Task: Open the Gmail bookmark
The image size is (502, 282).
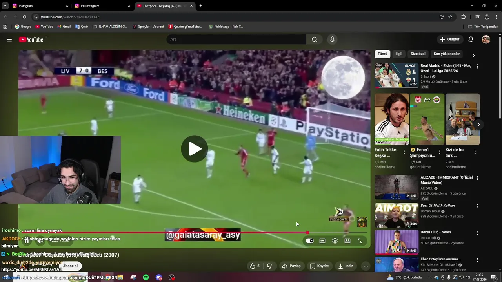Action: coord(64,27)
